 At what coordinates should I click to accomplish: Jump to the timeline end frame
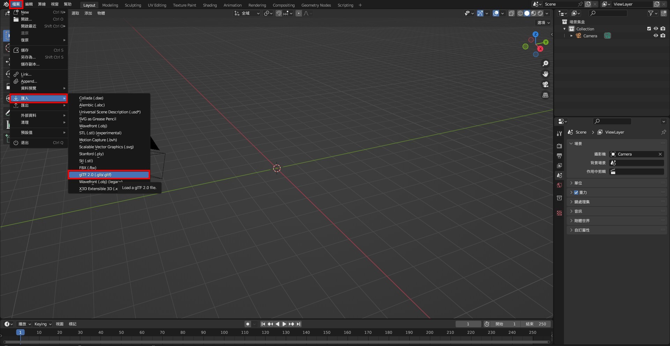click(x=298, y=324)
